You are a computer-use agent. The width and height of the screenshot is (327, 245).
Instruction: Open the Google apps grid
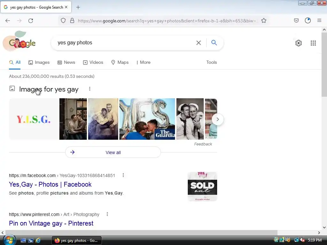(313, 43)
